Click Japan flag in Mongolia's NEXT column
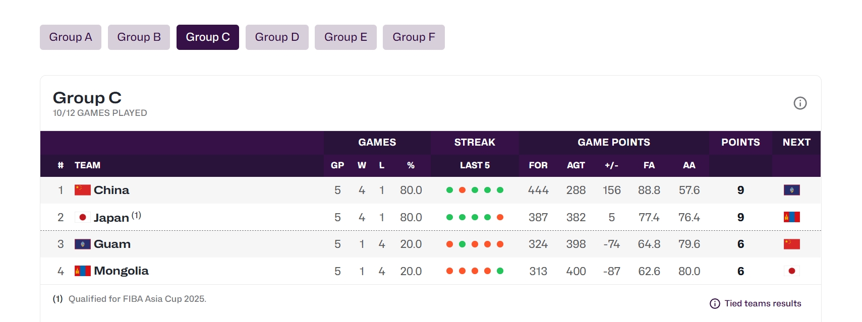Viewport: 862px width, 322px height. [791, 271]
